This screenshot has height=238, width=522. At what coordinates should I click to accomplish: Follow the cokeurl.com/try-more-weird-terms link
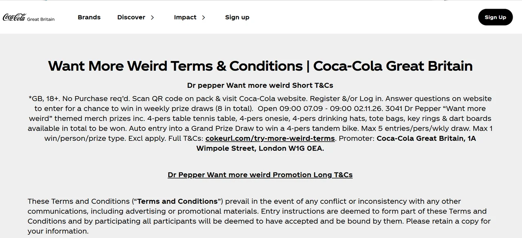pos(270,138)
